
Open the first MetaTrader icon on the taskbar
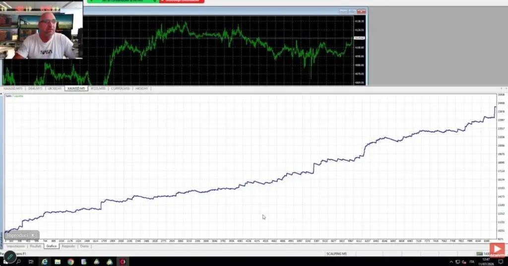click(x=97, y=262)
